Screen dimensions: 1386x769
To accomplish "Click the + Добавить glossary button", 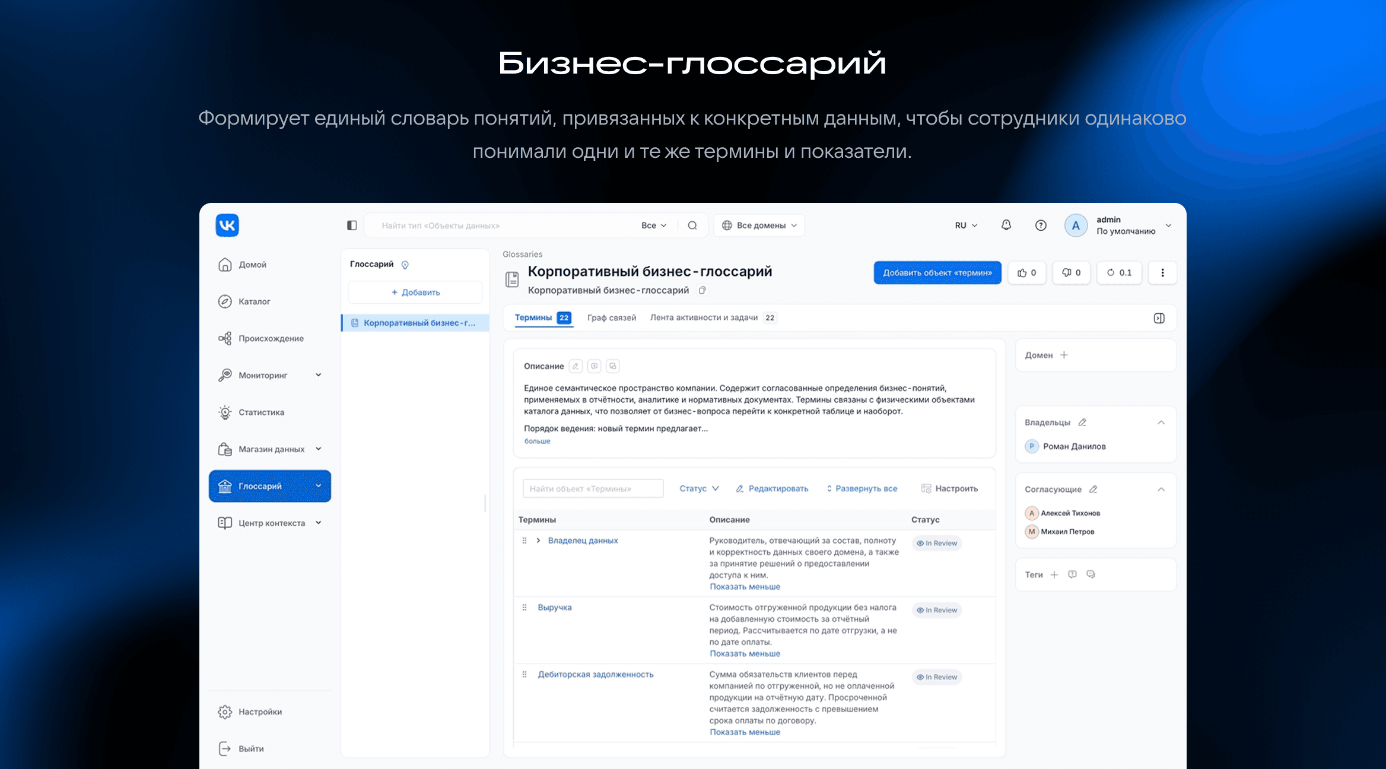I will 415,293.
